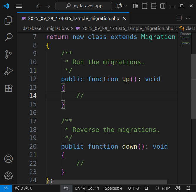Split the editor with the layout icon
This screenshot has width=196, height=192.
point(179,18)
